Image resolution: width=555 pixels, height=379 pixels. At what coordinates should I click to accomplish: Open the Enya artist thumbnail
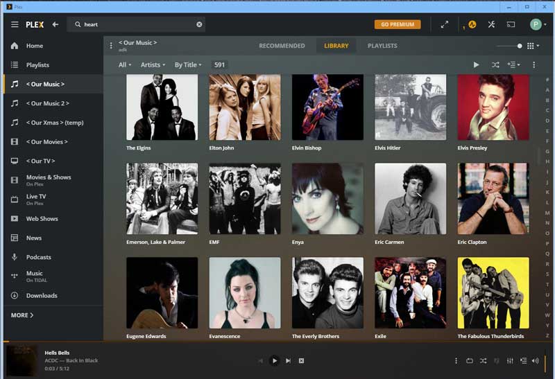[x=327, y=198]
